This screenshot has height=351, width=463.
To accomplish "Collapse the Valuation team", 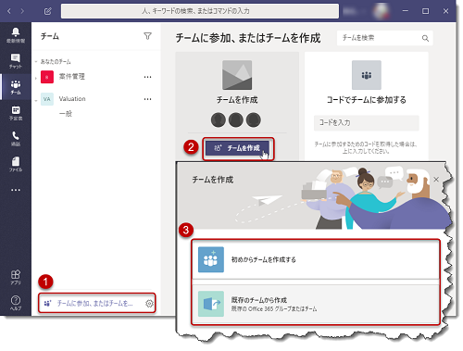I will (36, 100).
